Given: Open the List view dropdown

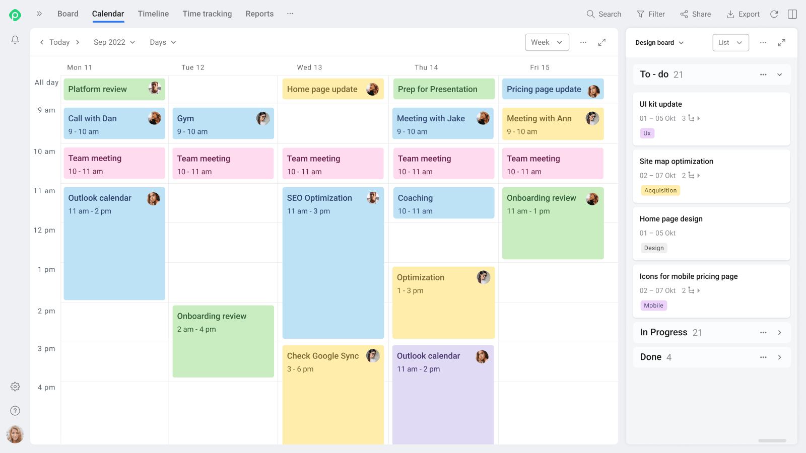Looking at the screenshot, I should coord(730,42).
